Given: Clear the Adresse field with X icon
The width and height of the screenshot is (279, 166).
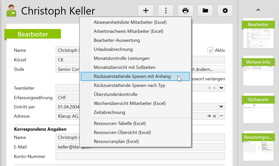Looking at the screenshot, I should tap(214, 116).
